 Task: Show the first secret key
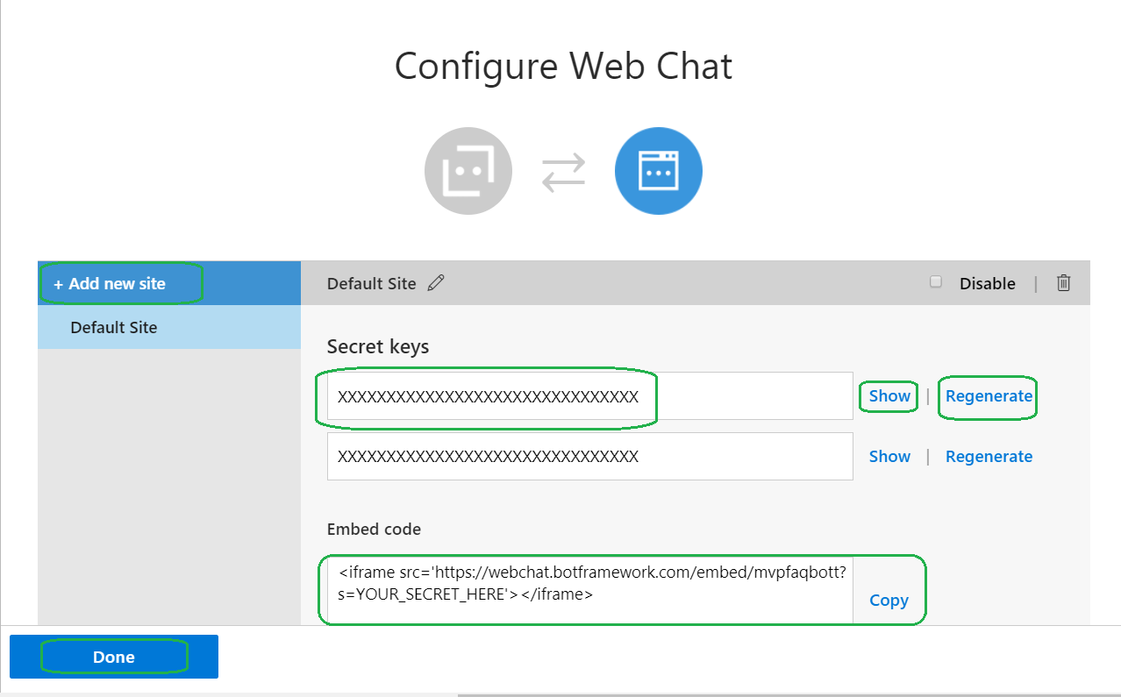point(889,396)
